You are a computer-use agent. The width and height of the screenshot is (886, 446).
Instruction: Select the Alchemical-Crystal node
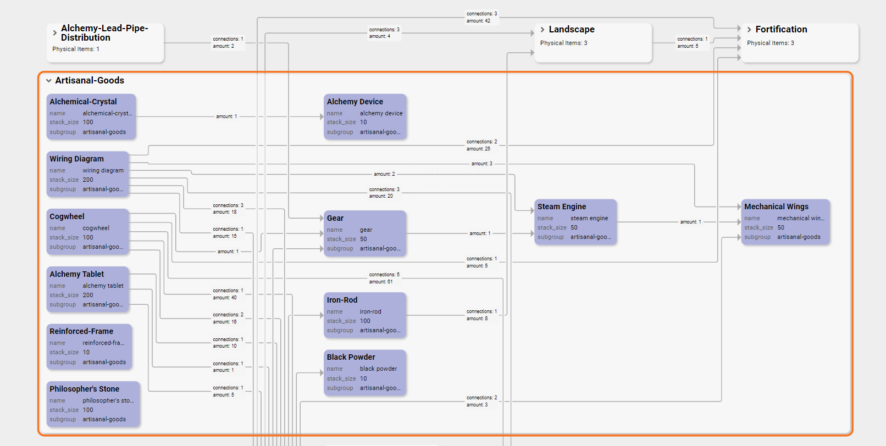pyautogui.click(x=91, y=116)
